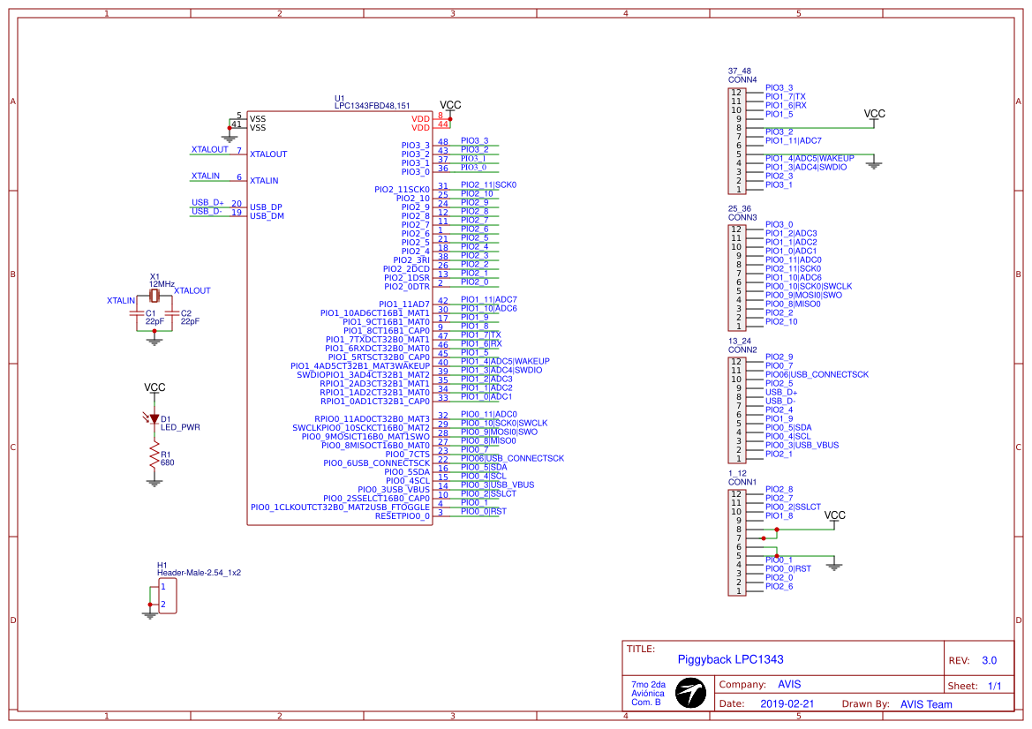Select the USB_D+ net label
The width and height of the screenshot is (1032, 729).
click(207, 202)
